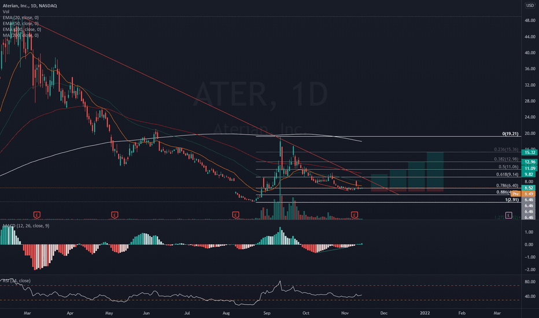Viewport: 539px width, 318px height.
Task: Click the May time axis label
Action: coord(109,313)
